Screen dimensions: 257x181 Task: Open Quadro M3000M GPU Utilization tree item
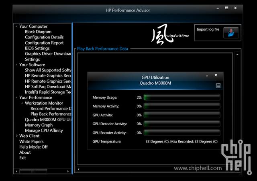pos(48,120)
